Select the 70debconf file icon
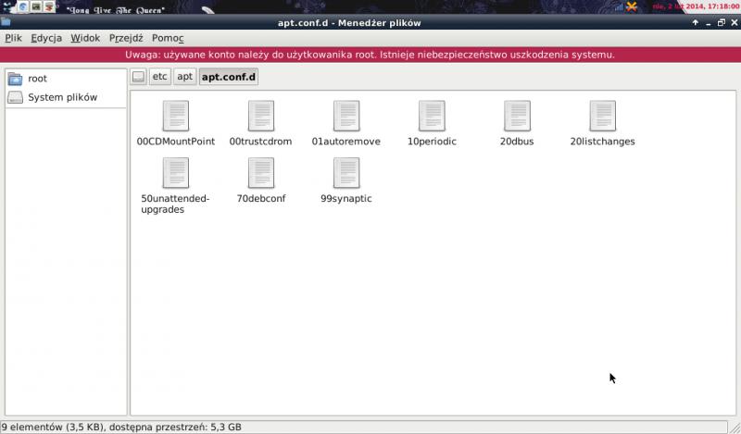Viewport: 741px width, 434px height. pyautogui.click(x=260, y=173)
